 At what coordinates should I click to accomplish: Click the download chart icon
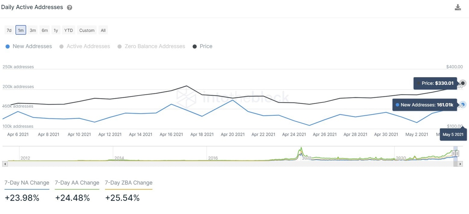(x=458, y=7)
